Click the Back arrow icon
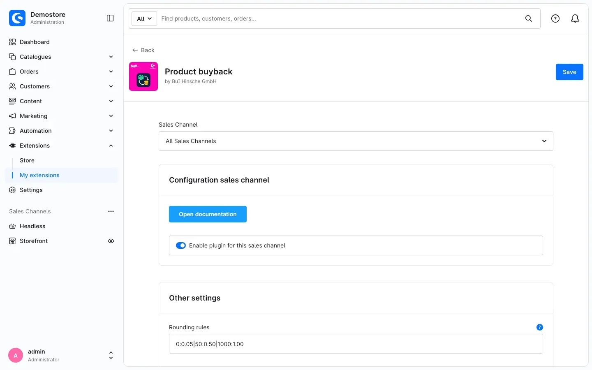 coord(135,50)
